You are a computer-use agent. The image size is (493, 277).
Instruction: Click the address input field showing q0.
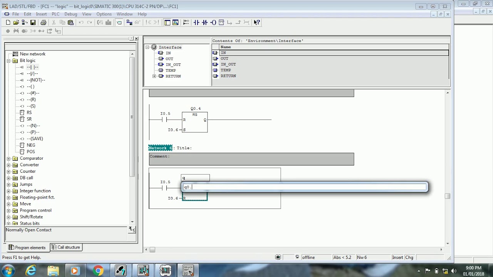[305, 187]
